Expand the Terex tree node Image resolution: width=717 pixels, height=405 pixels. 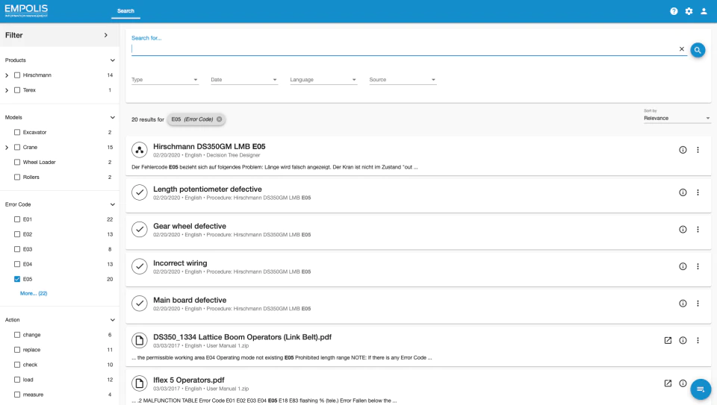coord(7,90)
